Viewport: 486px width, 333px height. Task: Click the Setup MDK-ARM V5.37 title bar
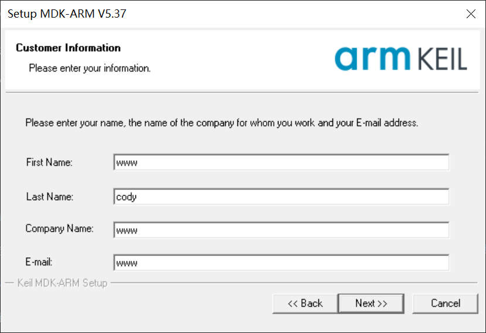point(176,14)
